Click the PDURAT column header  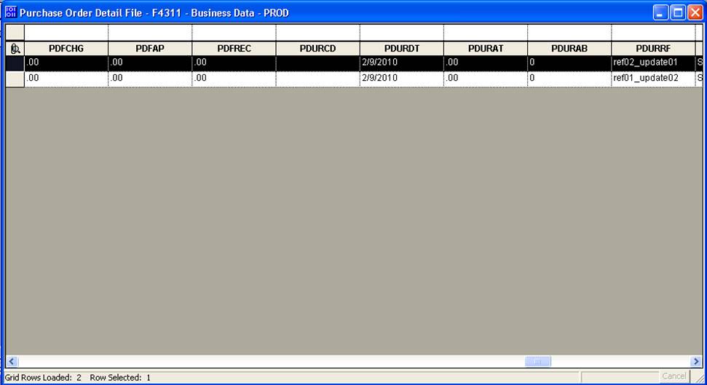click(486, 49)
